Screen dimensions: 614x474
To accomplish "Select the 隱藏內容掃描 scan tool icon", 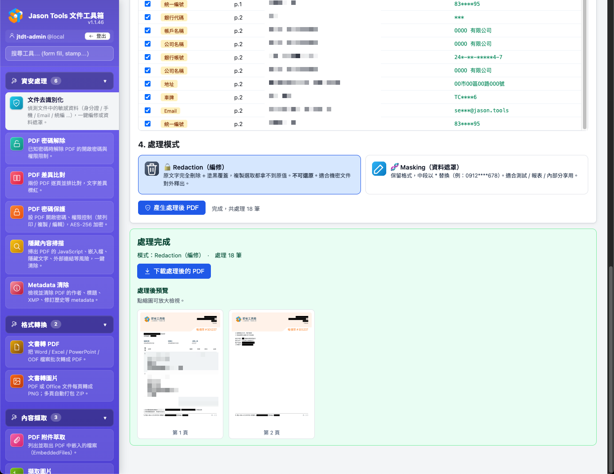I will click(16, 245).
